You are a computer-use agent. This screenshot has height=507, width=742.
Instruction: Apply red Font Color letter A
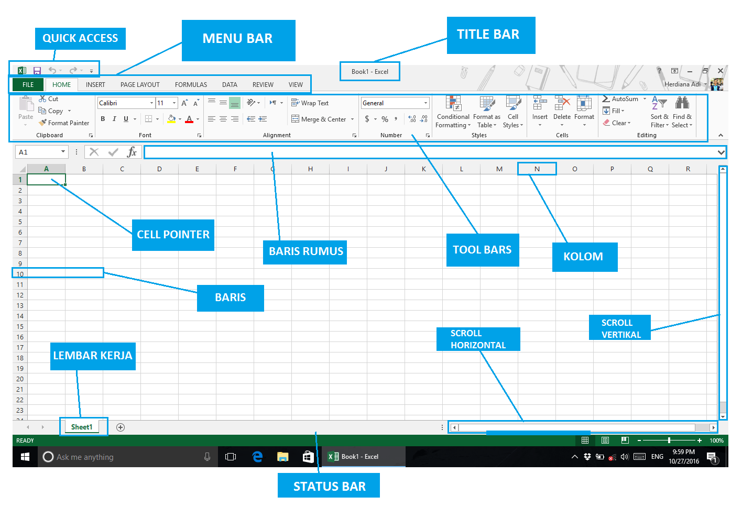189,119
